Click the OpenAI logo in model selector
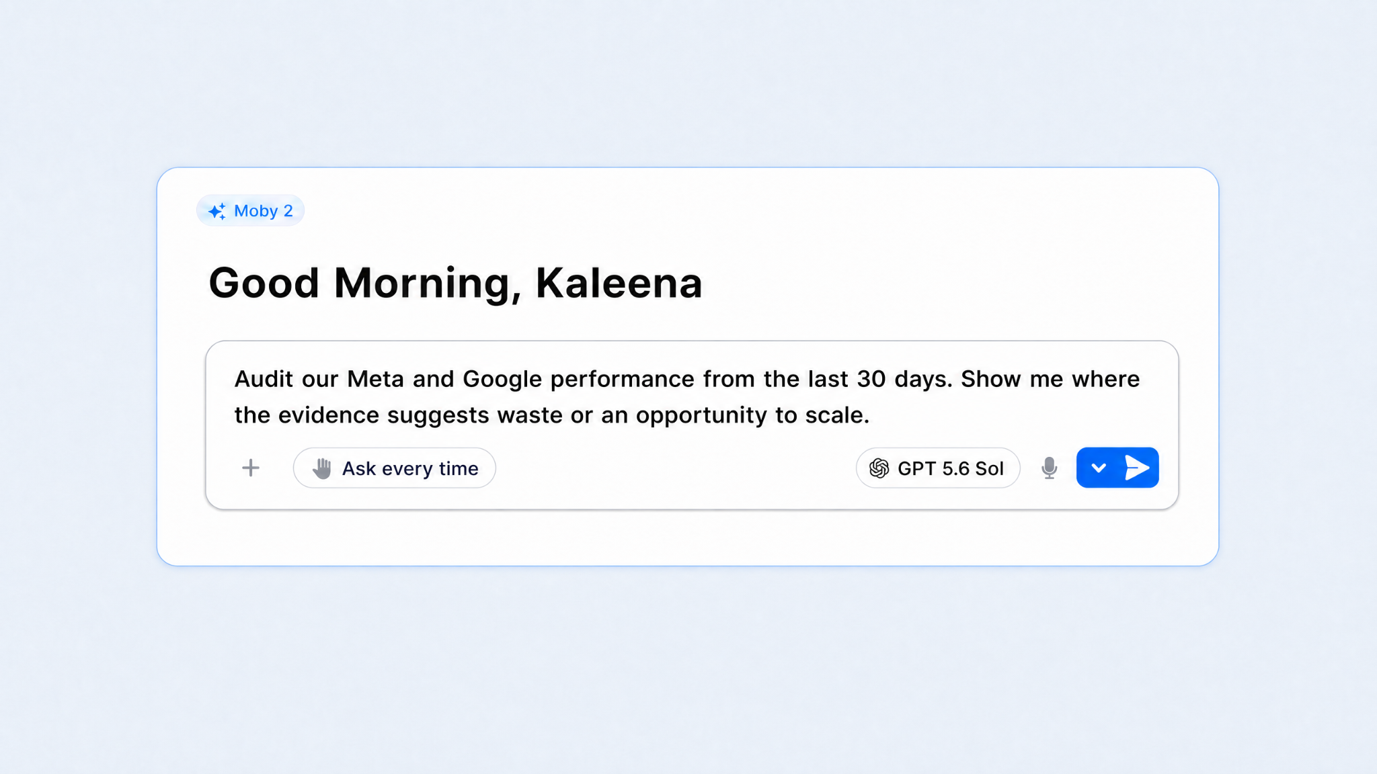The height and width of the screenshot is (774, 1377). click(x=879, y=468)
